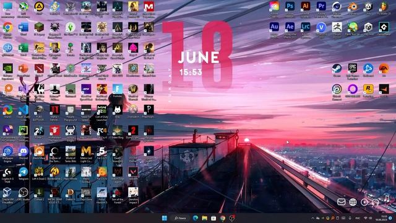The width and height of the screenshot is (396, 223).
Task: Open Metro Last Light shortcut
Action: (x=86, y=151)
